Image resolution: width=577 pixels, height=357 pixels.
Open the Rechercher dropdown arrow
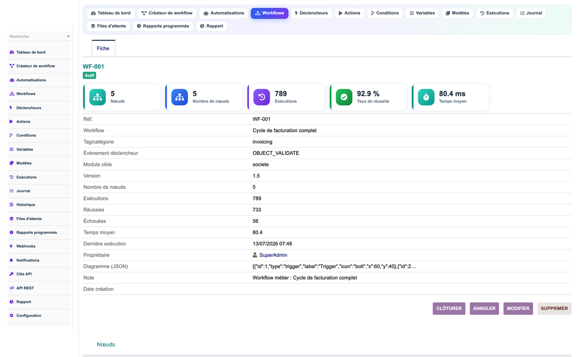68,37
